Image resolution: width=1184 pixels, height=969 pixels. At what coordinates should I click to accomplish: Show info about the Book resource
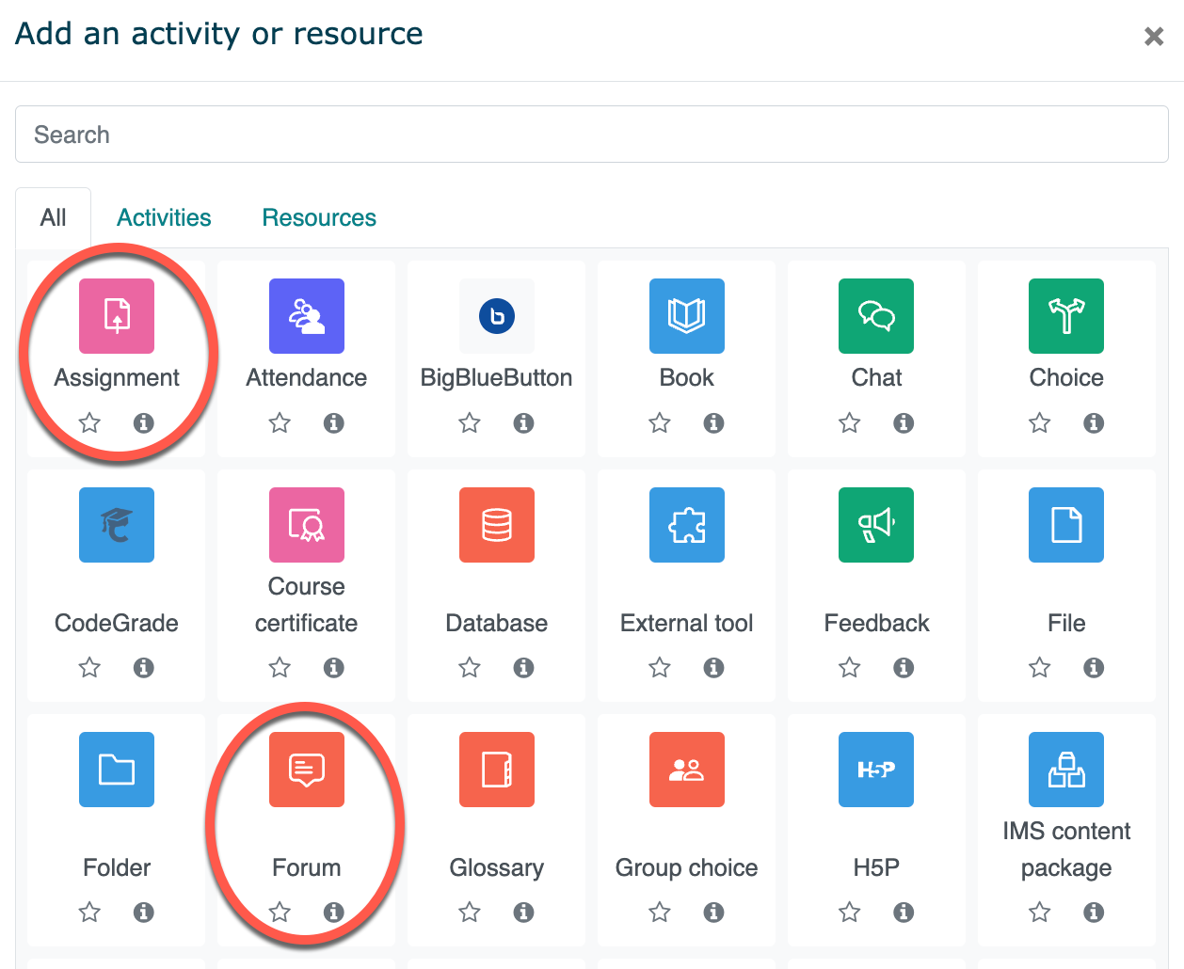click(714, 423)
